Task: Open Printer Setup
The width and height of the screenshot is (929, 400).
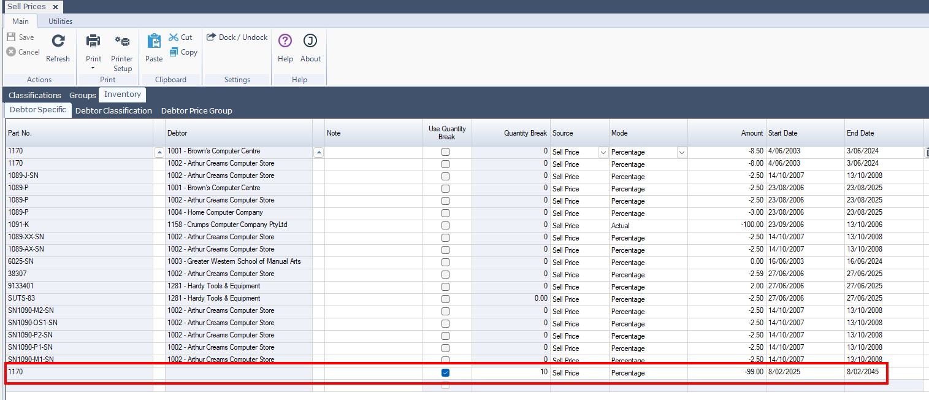Action: (x=122, y=42)
